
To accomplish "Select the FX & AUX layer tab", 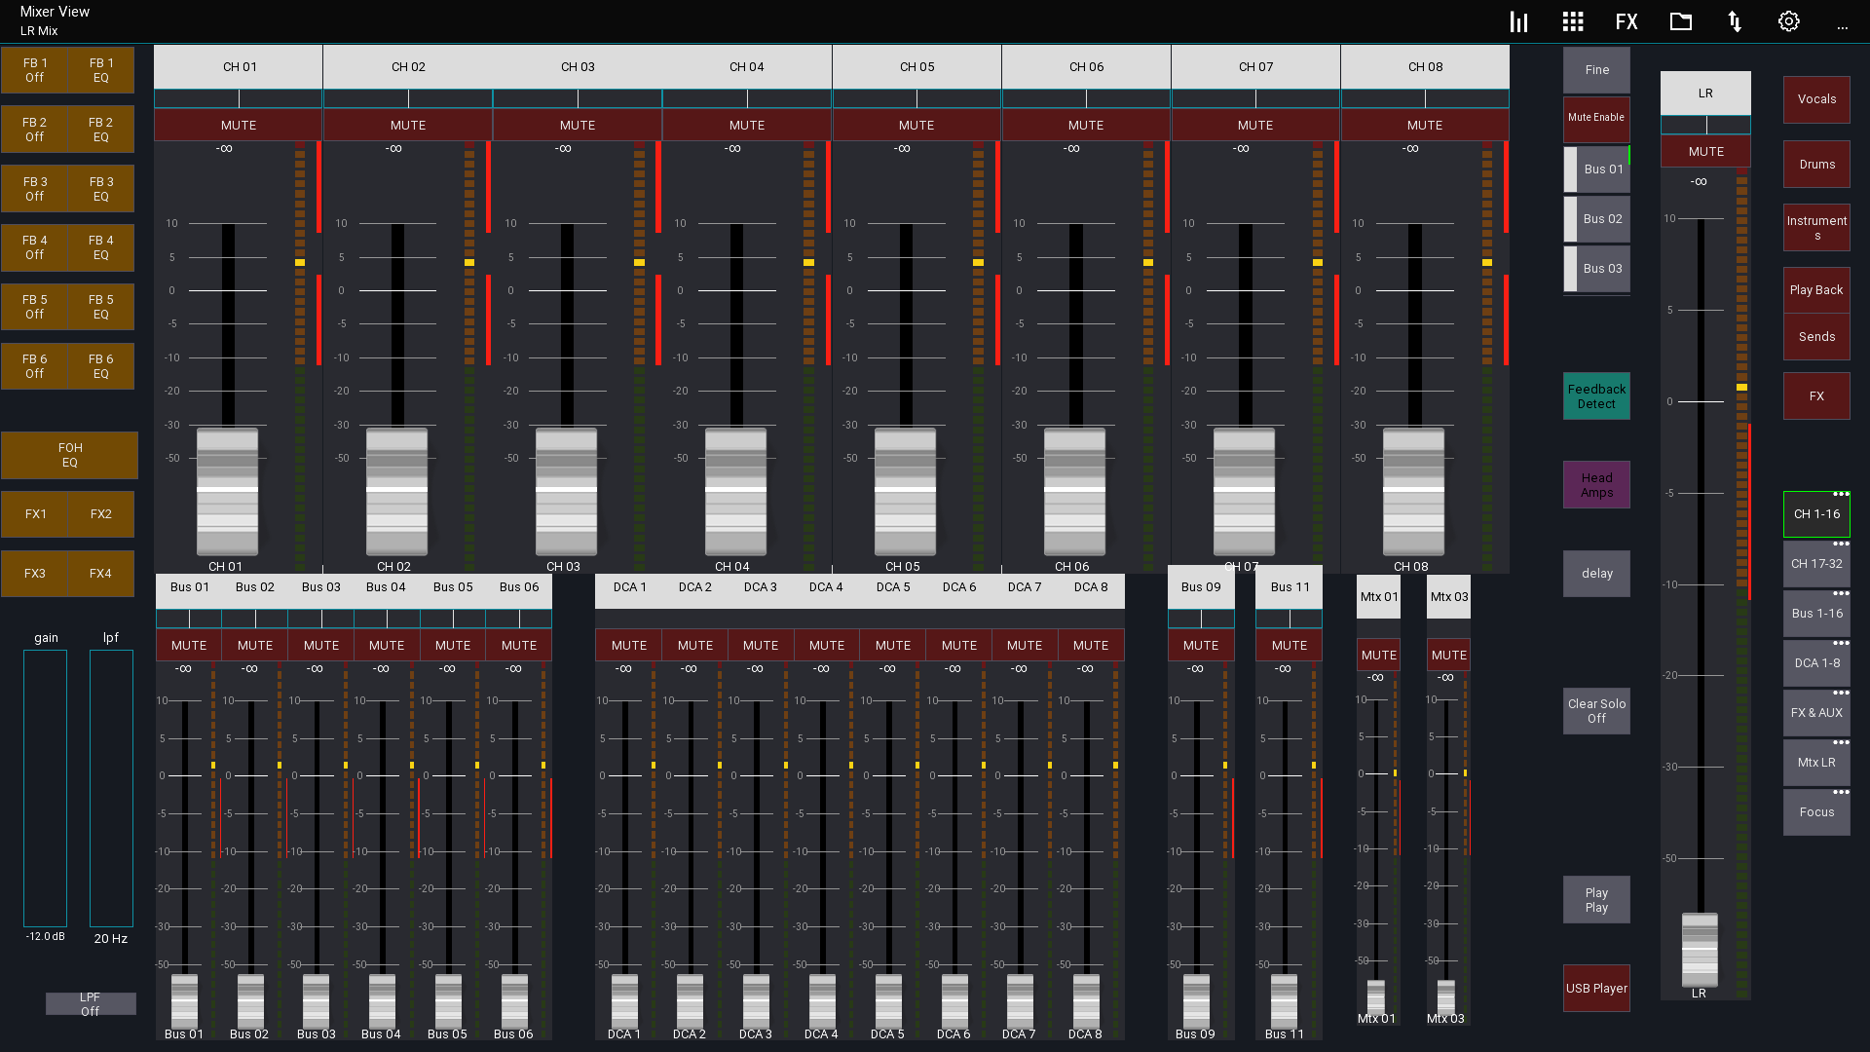I will [1816, 713].
